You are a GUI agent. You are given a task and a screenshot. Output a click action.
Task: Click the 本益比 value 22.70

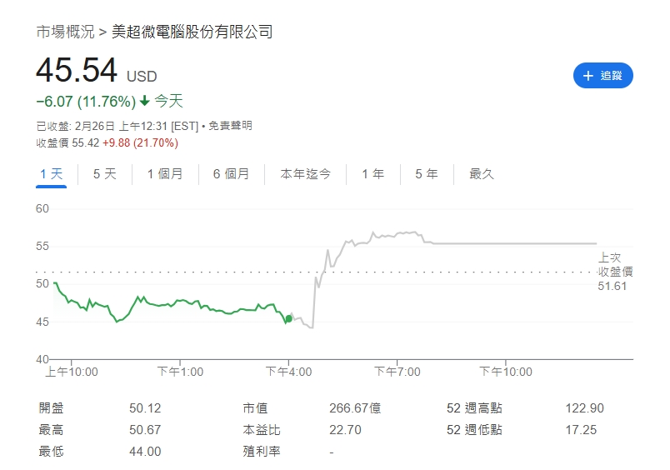click(345, 430)
